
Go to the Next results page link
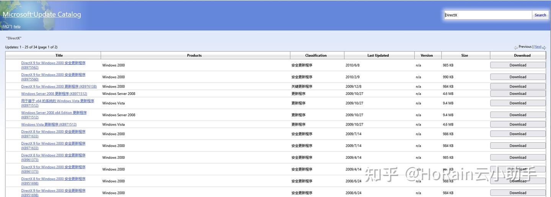click(x=538, y=47)
